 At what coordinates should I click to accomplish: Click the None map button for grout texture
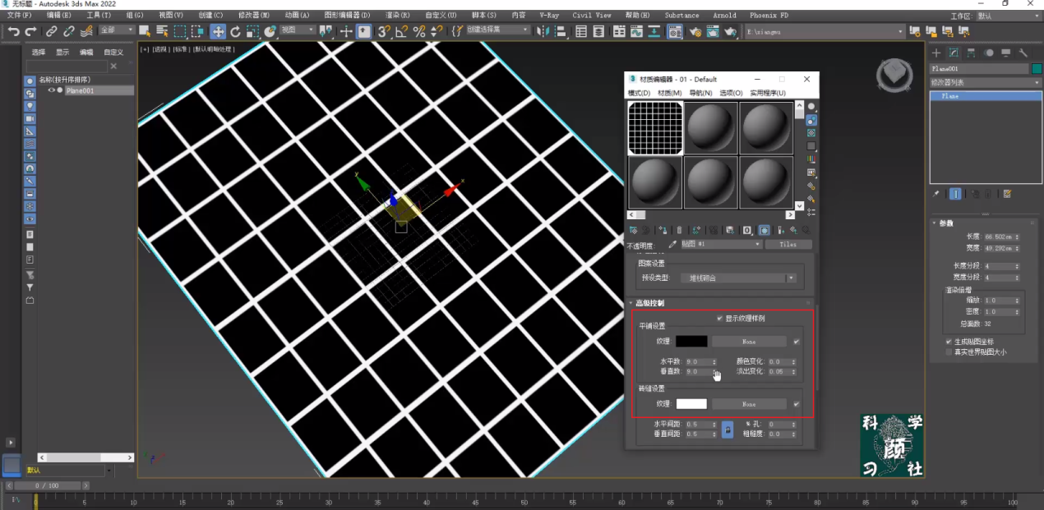click(x=749, y=404)
